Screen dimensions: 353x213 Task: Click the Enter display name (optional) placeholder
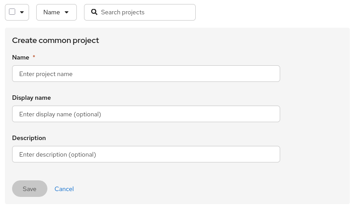click(60, 114)
